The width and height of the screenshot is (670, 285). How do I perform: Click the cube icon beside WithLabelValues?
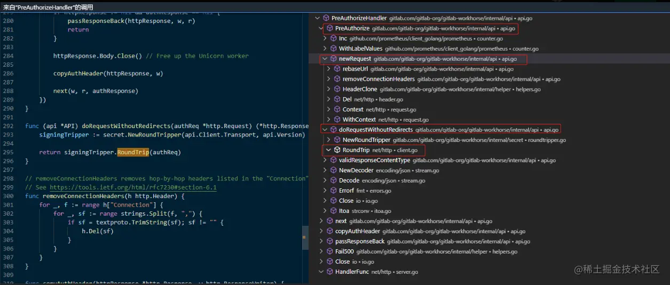coord(334,49)
